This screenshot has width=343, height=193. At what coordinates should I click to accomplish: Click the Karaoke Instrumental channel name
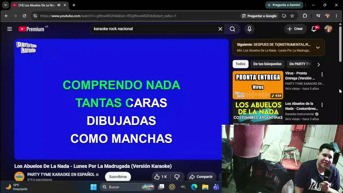coord(300,114)
